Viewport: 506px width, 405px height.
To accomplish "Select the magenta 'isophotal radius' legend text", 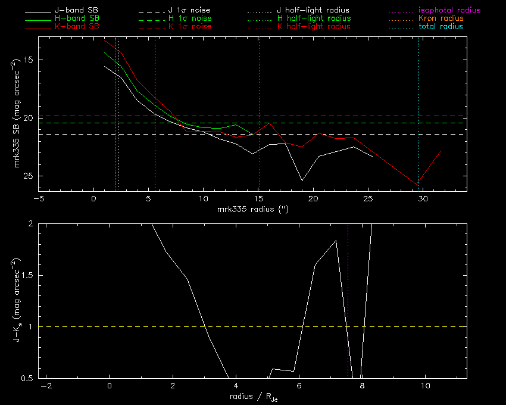I will (x=449, y=11).
